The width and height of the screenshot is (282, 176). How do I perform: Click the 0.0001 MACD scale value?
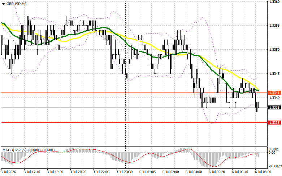point(274,149)
